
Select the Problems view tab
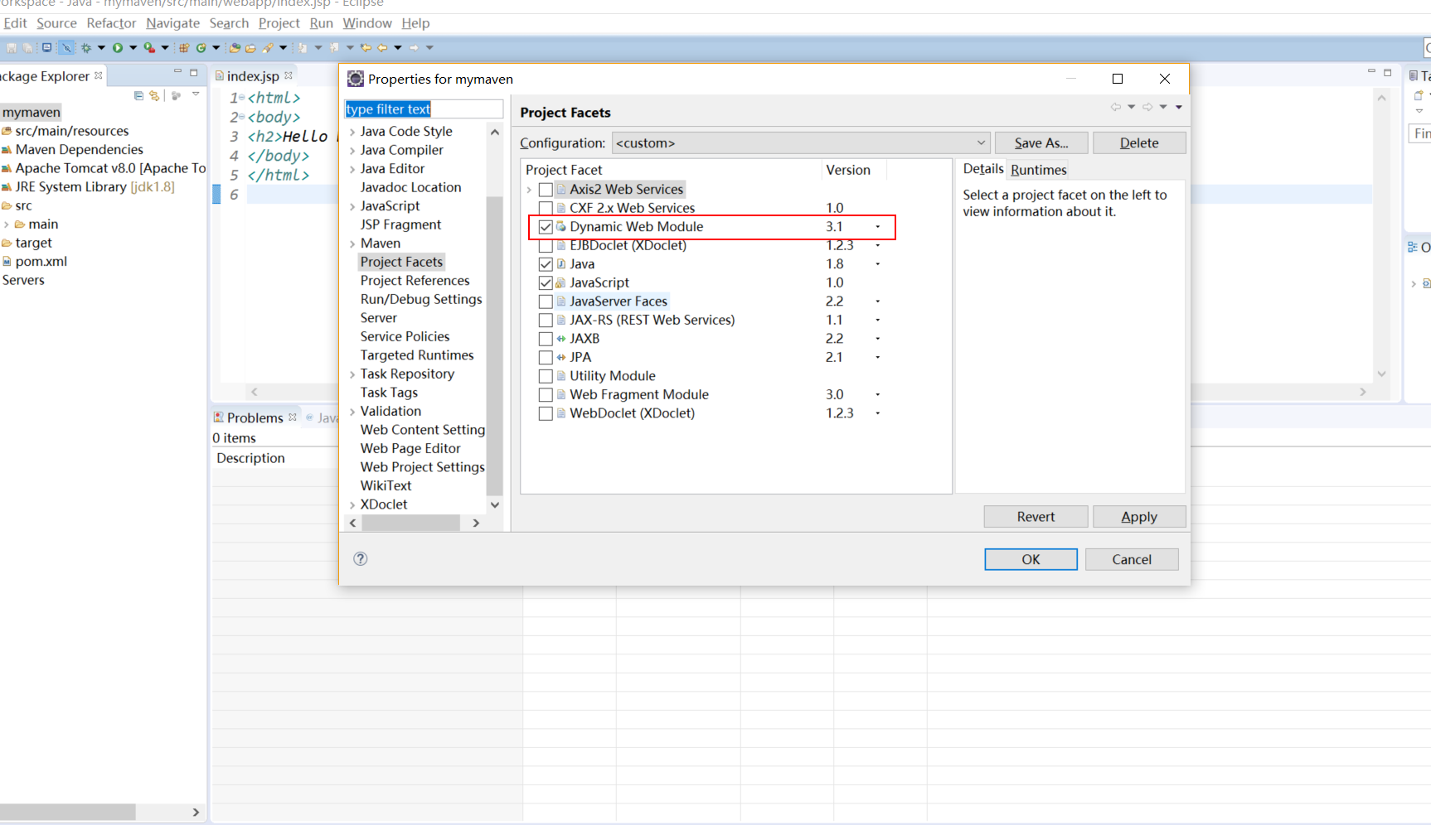click(x=255, y=417)
